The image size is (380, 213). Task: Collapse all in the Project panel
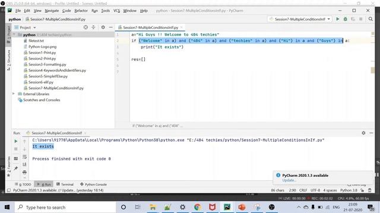click(x=94, y=27)
